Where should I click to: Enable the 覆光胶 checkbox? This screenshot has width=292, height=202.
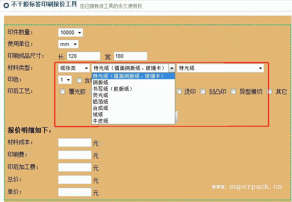point(63,92)
